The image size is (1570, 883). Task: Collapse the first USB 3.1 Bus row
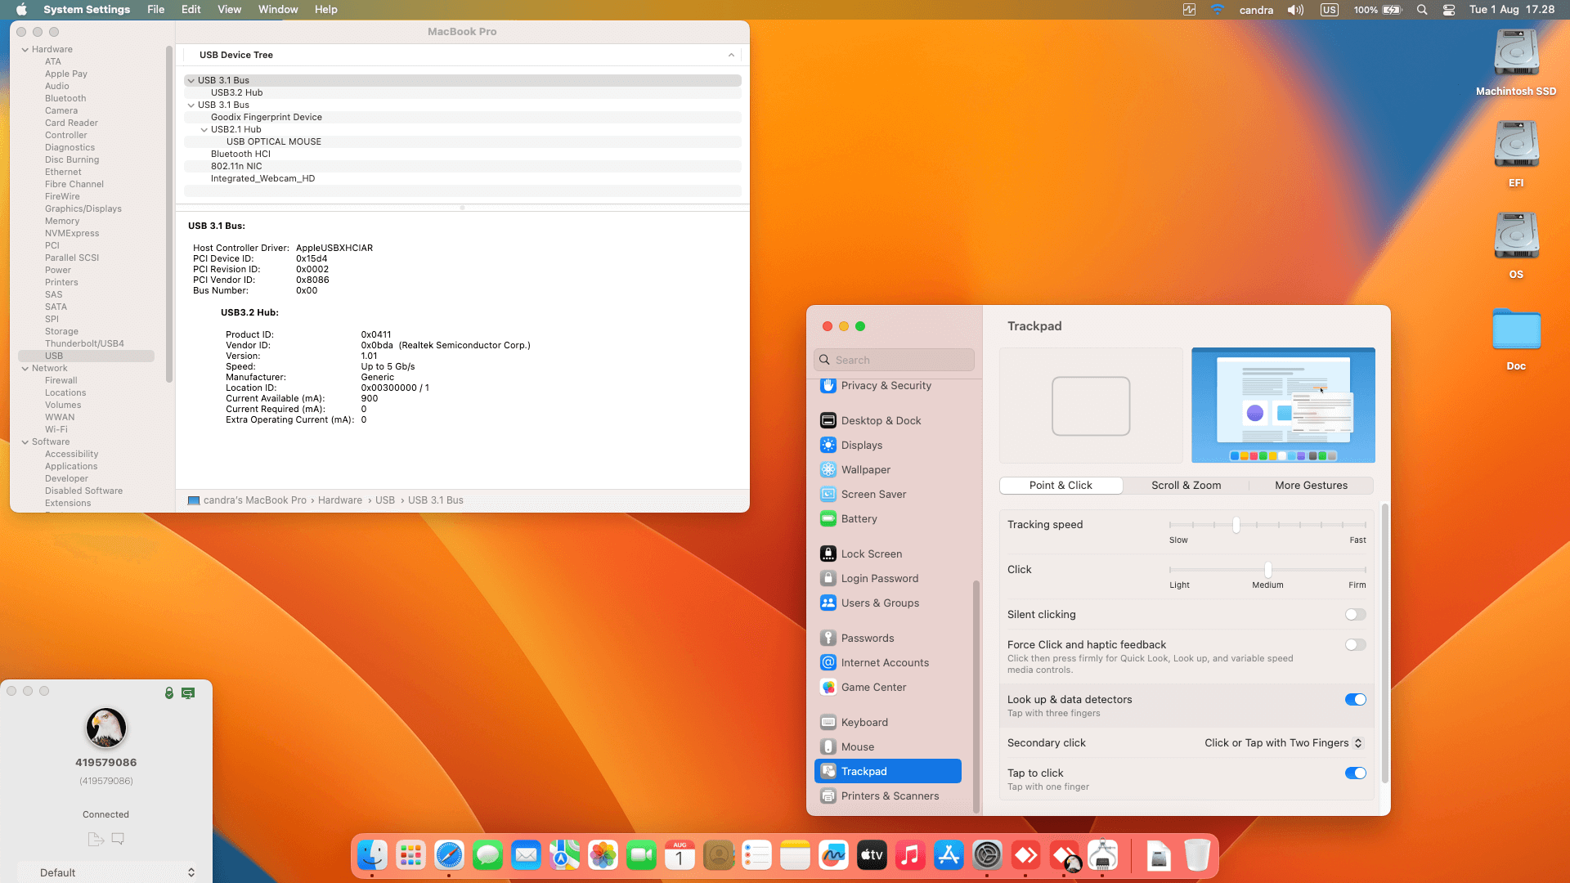[191, 80]
